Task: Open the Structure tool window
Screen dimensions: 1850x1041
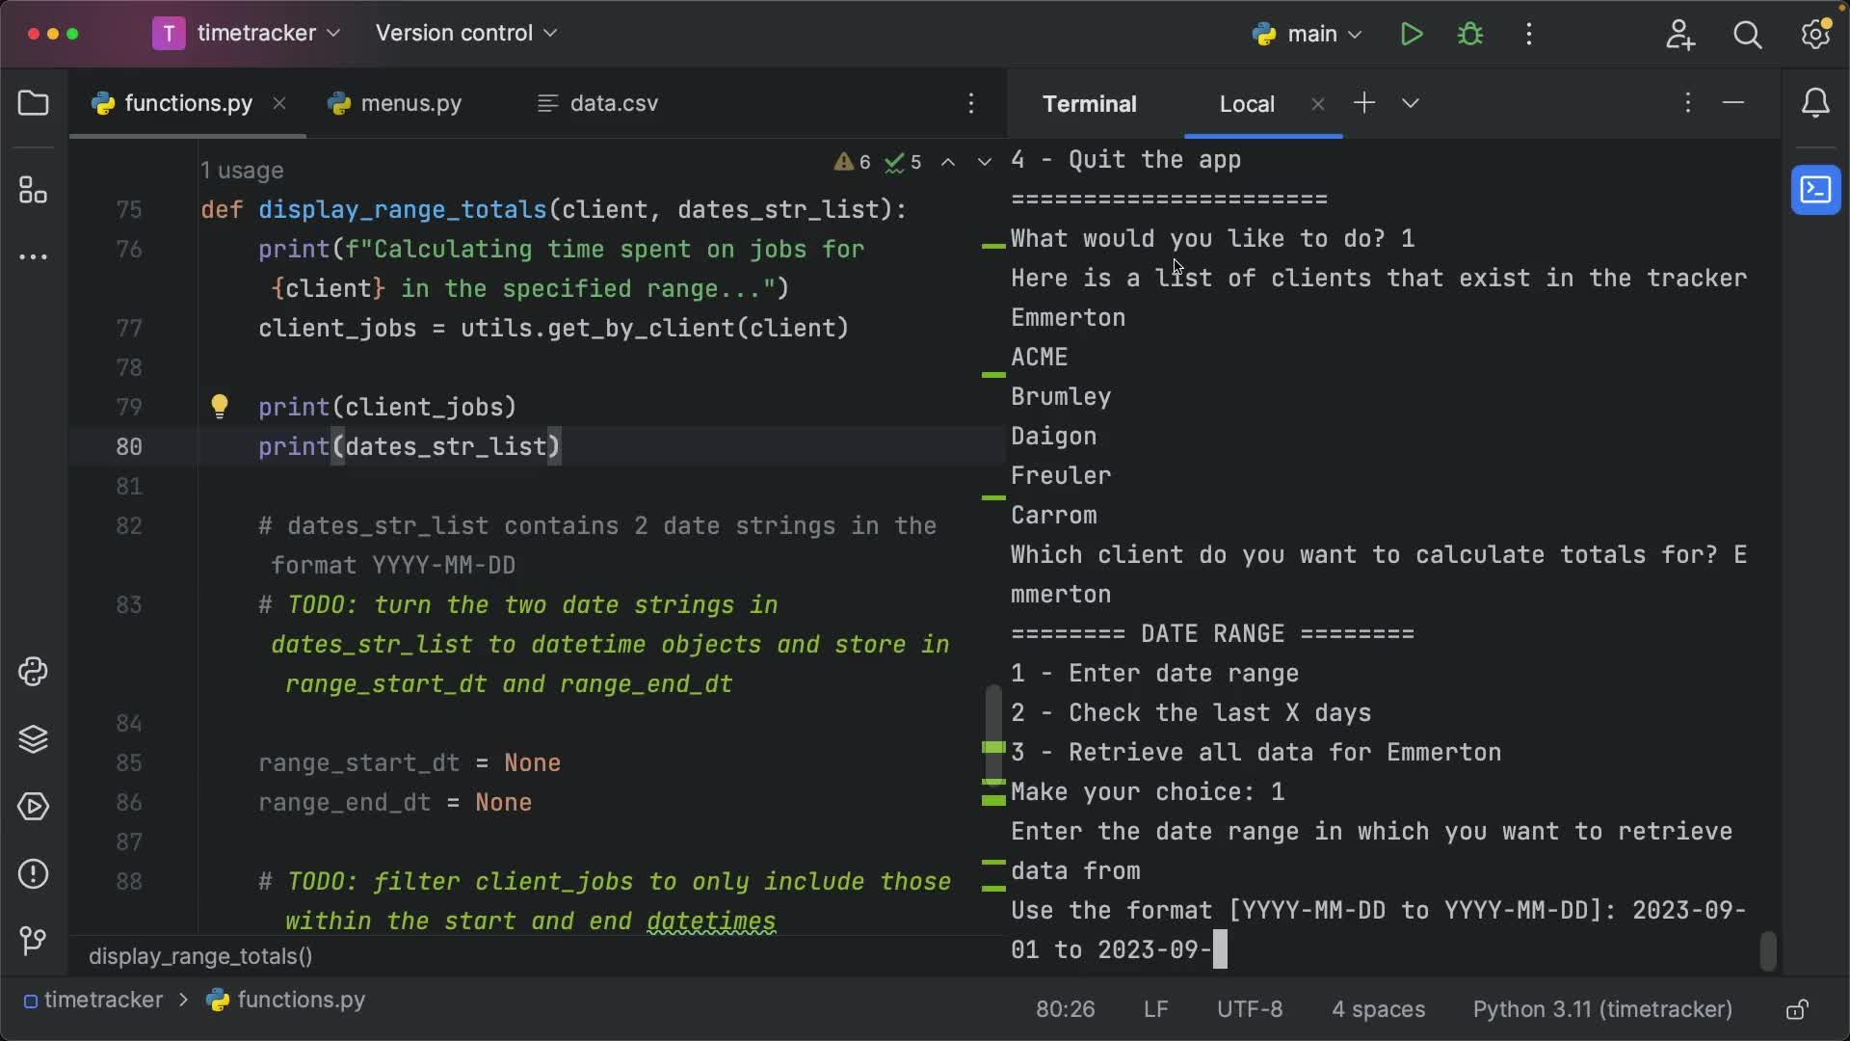Action: (34, 190)
